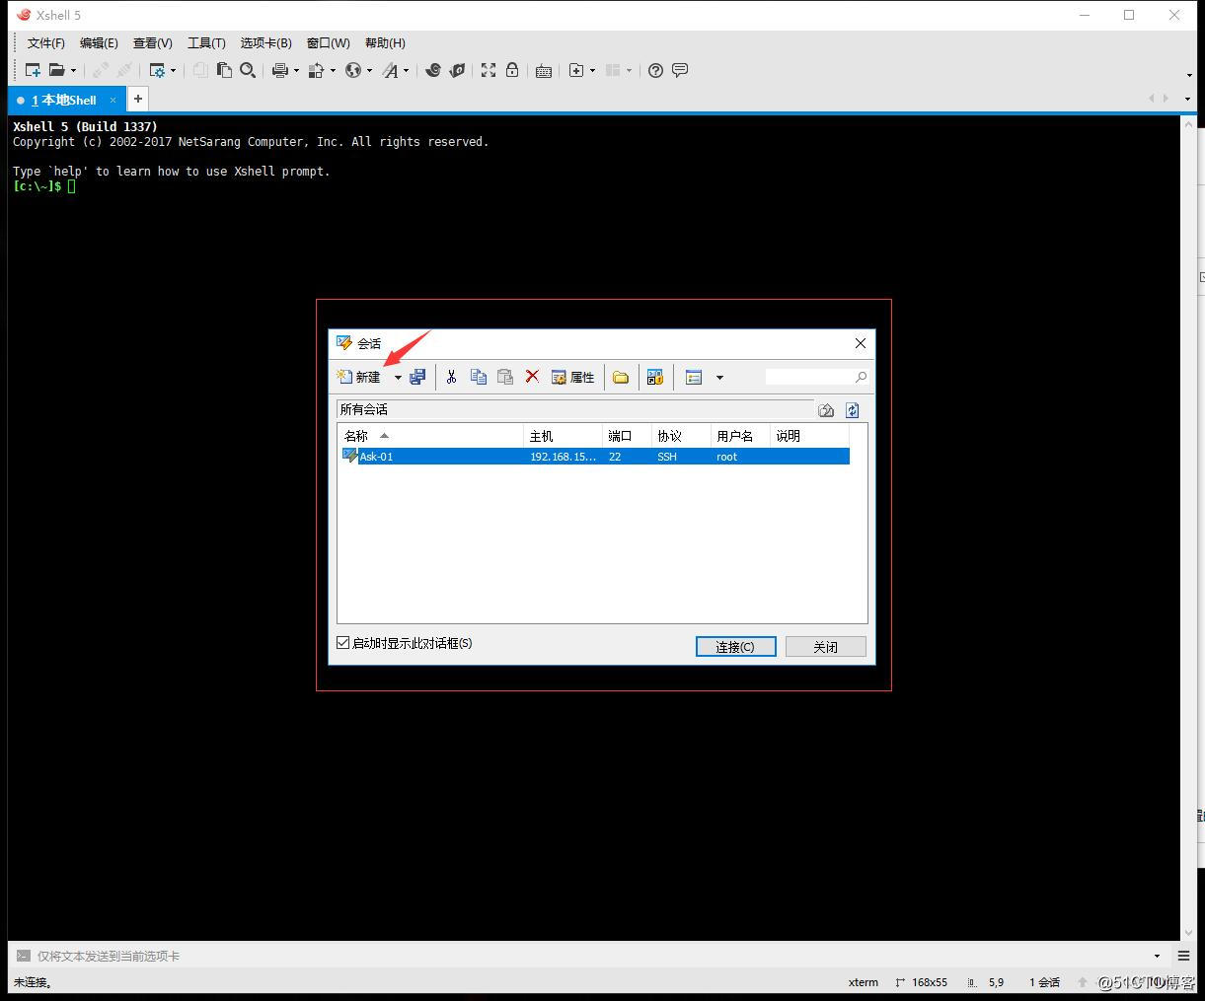
Task: Click the Print icon in main toolbar
Action: 279,70
